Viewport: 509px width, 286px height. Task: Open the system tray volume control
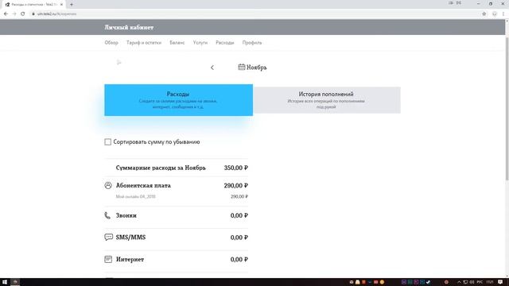[472, 282]
